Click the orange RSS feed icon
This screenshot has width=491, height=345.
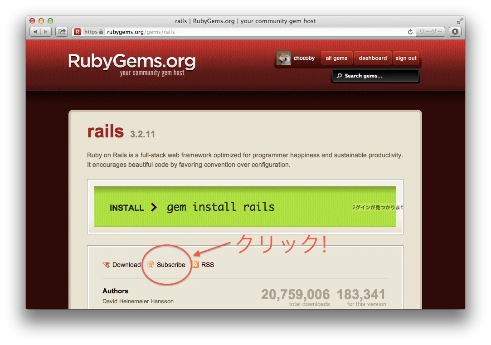coord(195,265)
